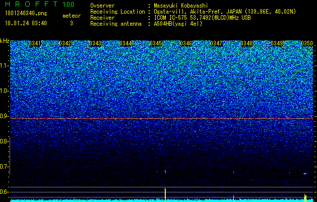
Task: Select the location text "Ogata-vill. Akita-Pref. JAPAN"
Action: coord(198,12)
